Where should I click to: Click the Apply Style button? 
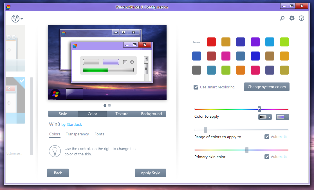coord(151,173)
